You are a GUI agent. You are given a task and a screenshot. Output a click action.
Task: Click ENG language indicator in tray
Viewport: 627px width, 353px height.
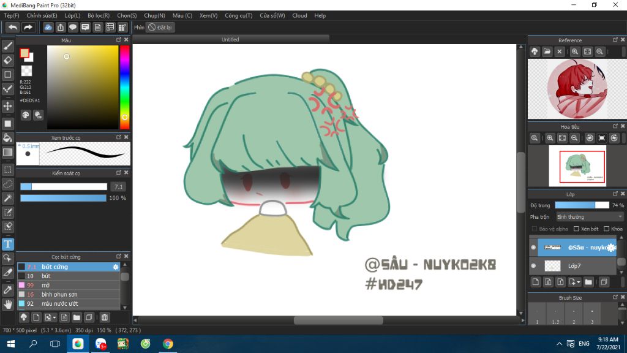tap(584, 344)
